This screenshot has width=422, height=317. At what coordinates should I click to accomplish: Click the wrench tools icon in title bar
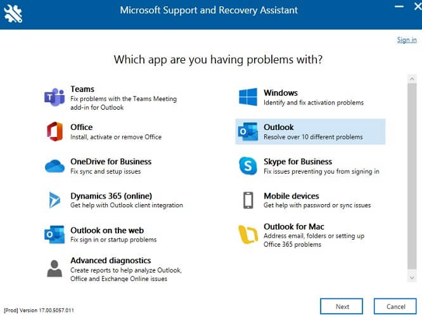13,13
